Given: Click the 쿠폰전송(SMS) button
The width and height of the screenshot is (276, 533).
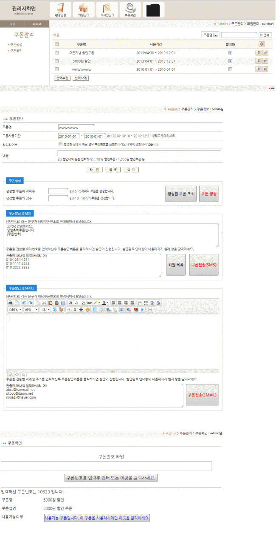Looking at the screenshot, I should [204, 265].
